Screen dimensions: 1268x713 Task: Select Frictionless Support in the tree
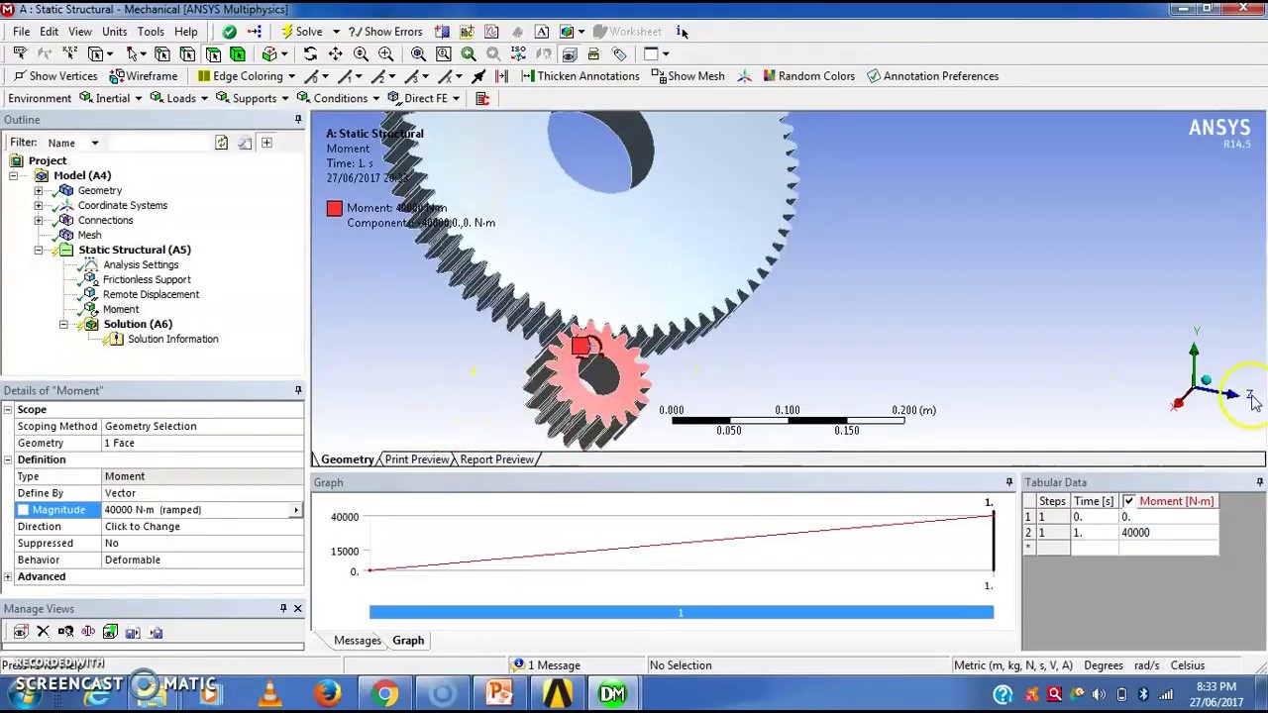[x=147, y=279]
